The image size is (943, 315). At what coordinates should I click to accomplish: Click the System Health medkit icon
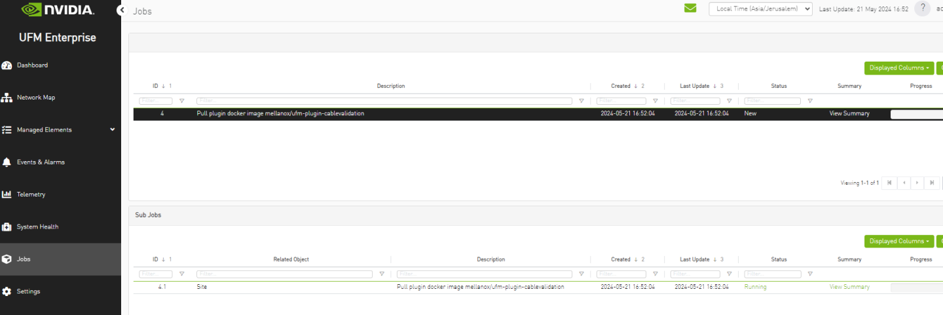7,227
